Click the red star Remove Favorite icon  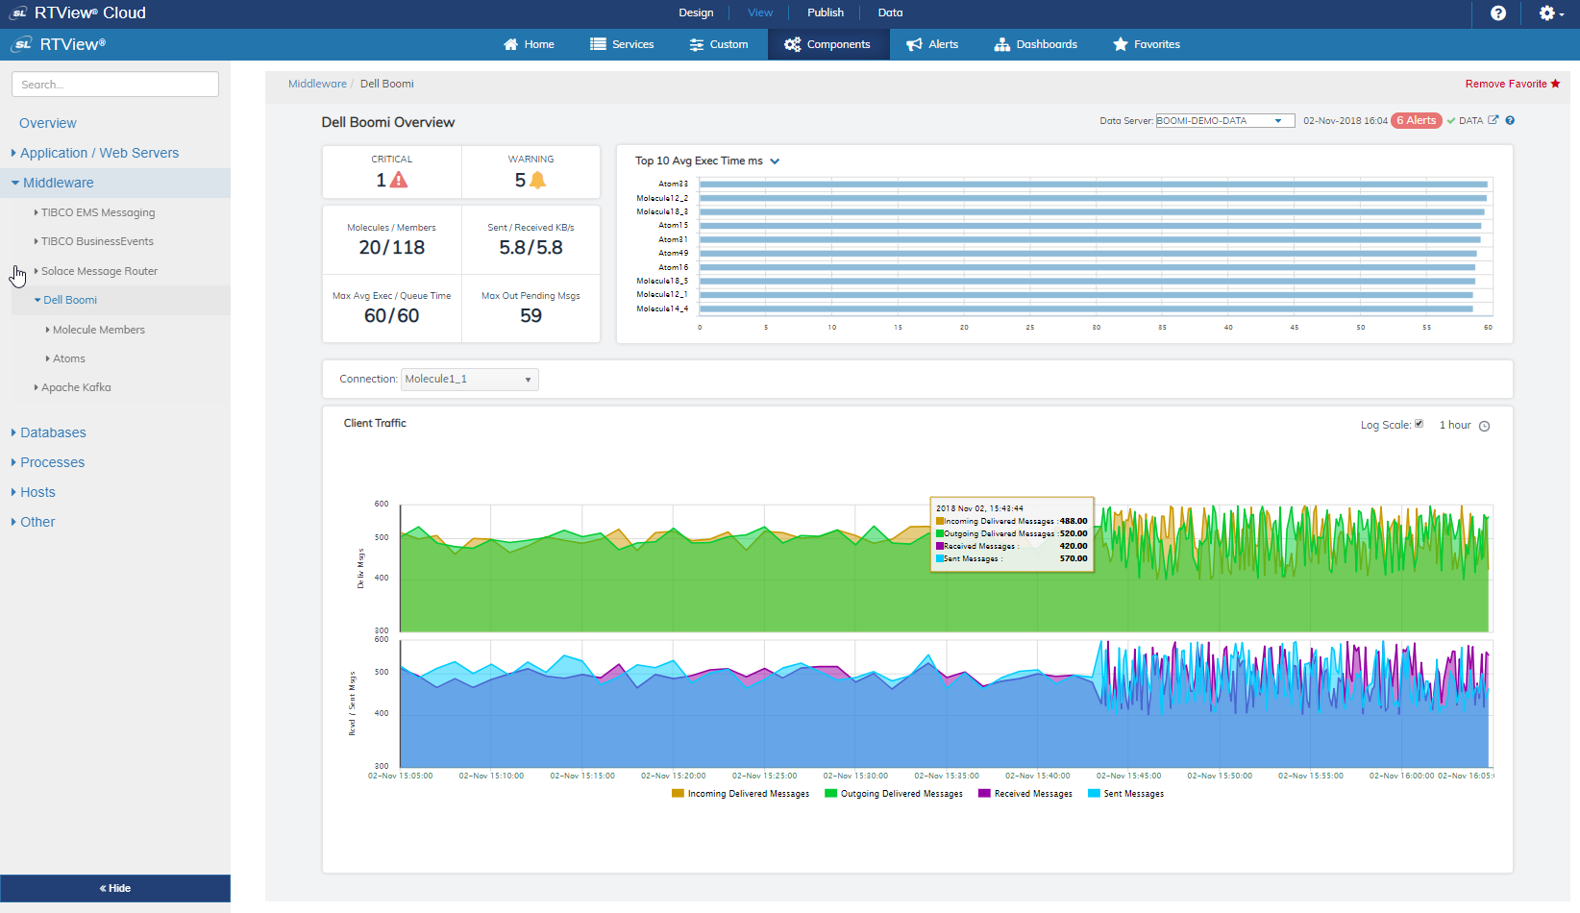pos(1555,84)
